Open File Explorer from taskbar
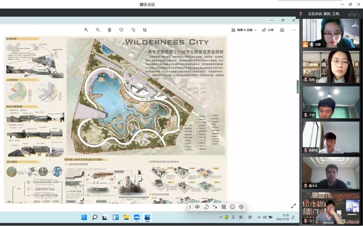The width and height of the screenshot is (363, 226). (x=126, y=217)
